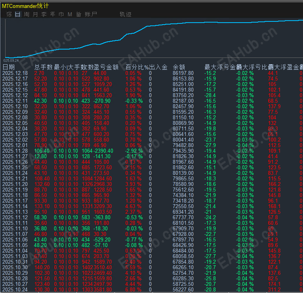This screenshot has width=303, height=293.
Task: Click the equity curve chart
Action: pyautogui.click(x=154, y=38)
